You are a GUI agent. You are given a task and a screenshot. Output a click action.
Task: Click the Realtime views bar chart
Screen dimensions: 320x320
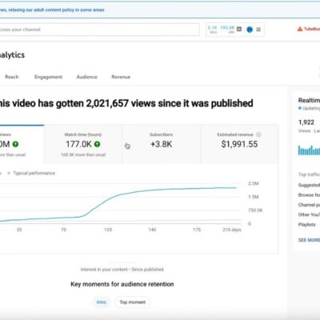tap(309, 150)
